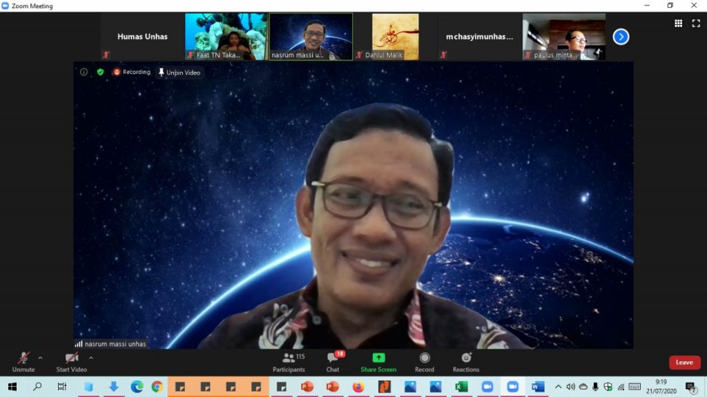This screenshot has height=397, width=707.
Task: Open the notification center icon
Action: 690,387
